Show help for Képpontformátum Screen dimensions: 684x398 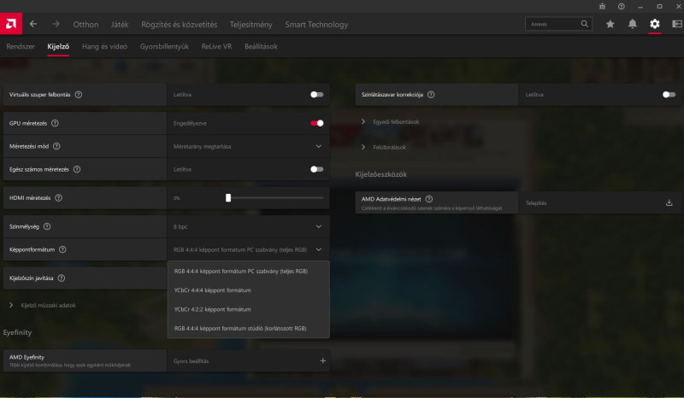pos(62,249)
